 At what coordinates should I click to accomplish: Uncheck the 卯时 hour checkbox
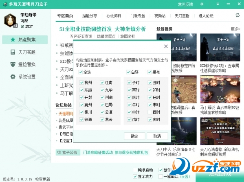click(149, 90)
